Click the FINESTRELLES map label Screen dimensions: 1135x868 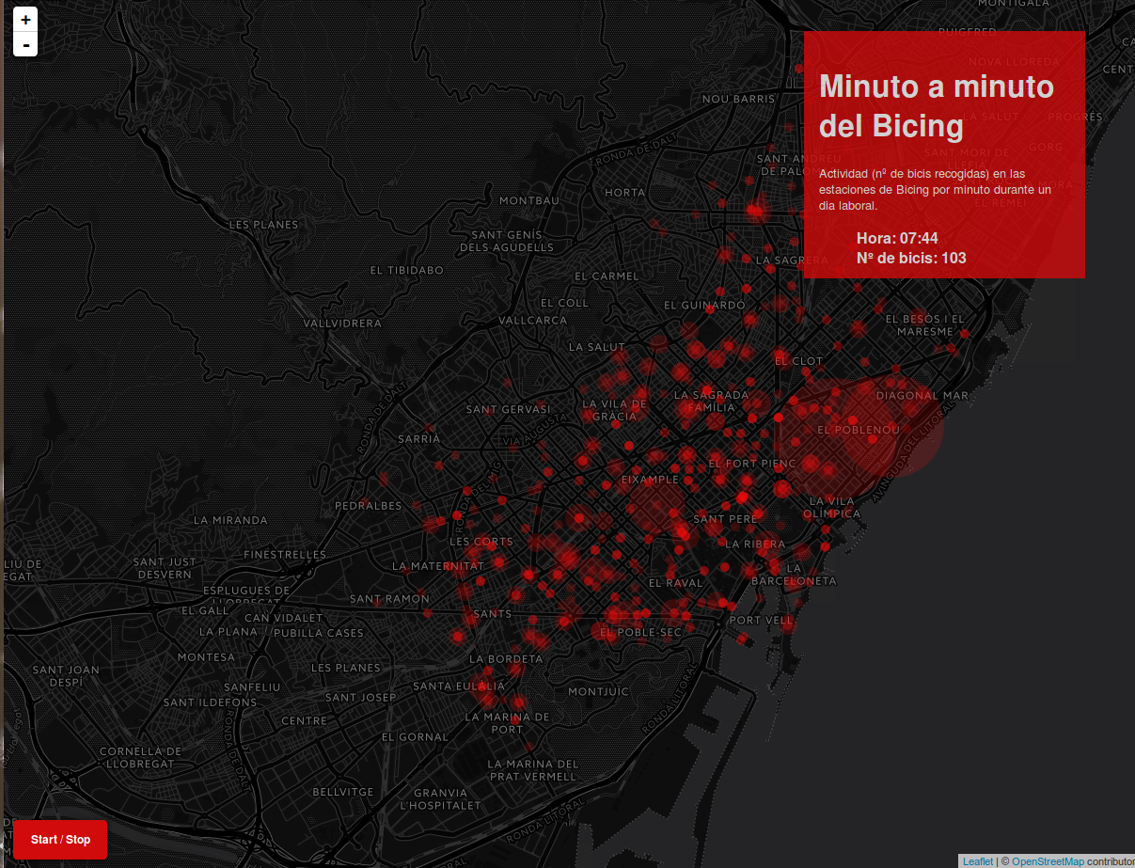284,555
